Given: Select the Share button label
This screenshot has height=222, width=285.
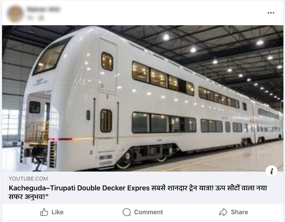Looking at the screenshot, I should pyautogui.click(x=239, y=212).
